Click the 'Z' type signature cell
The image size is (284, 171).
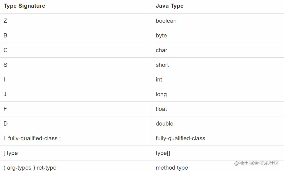(5, 21)
